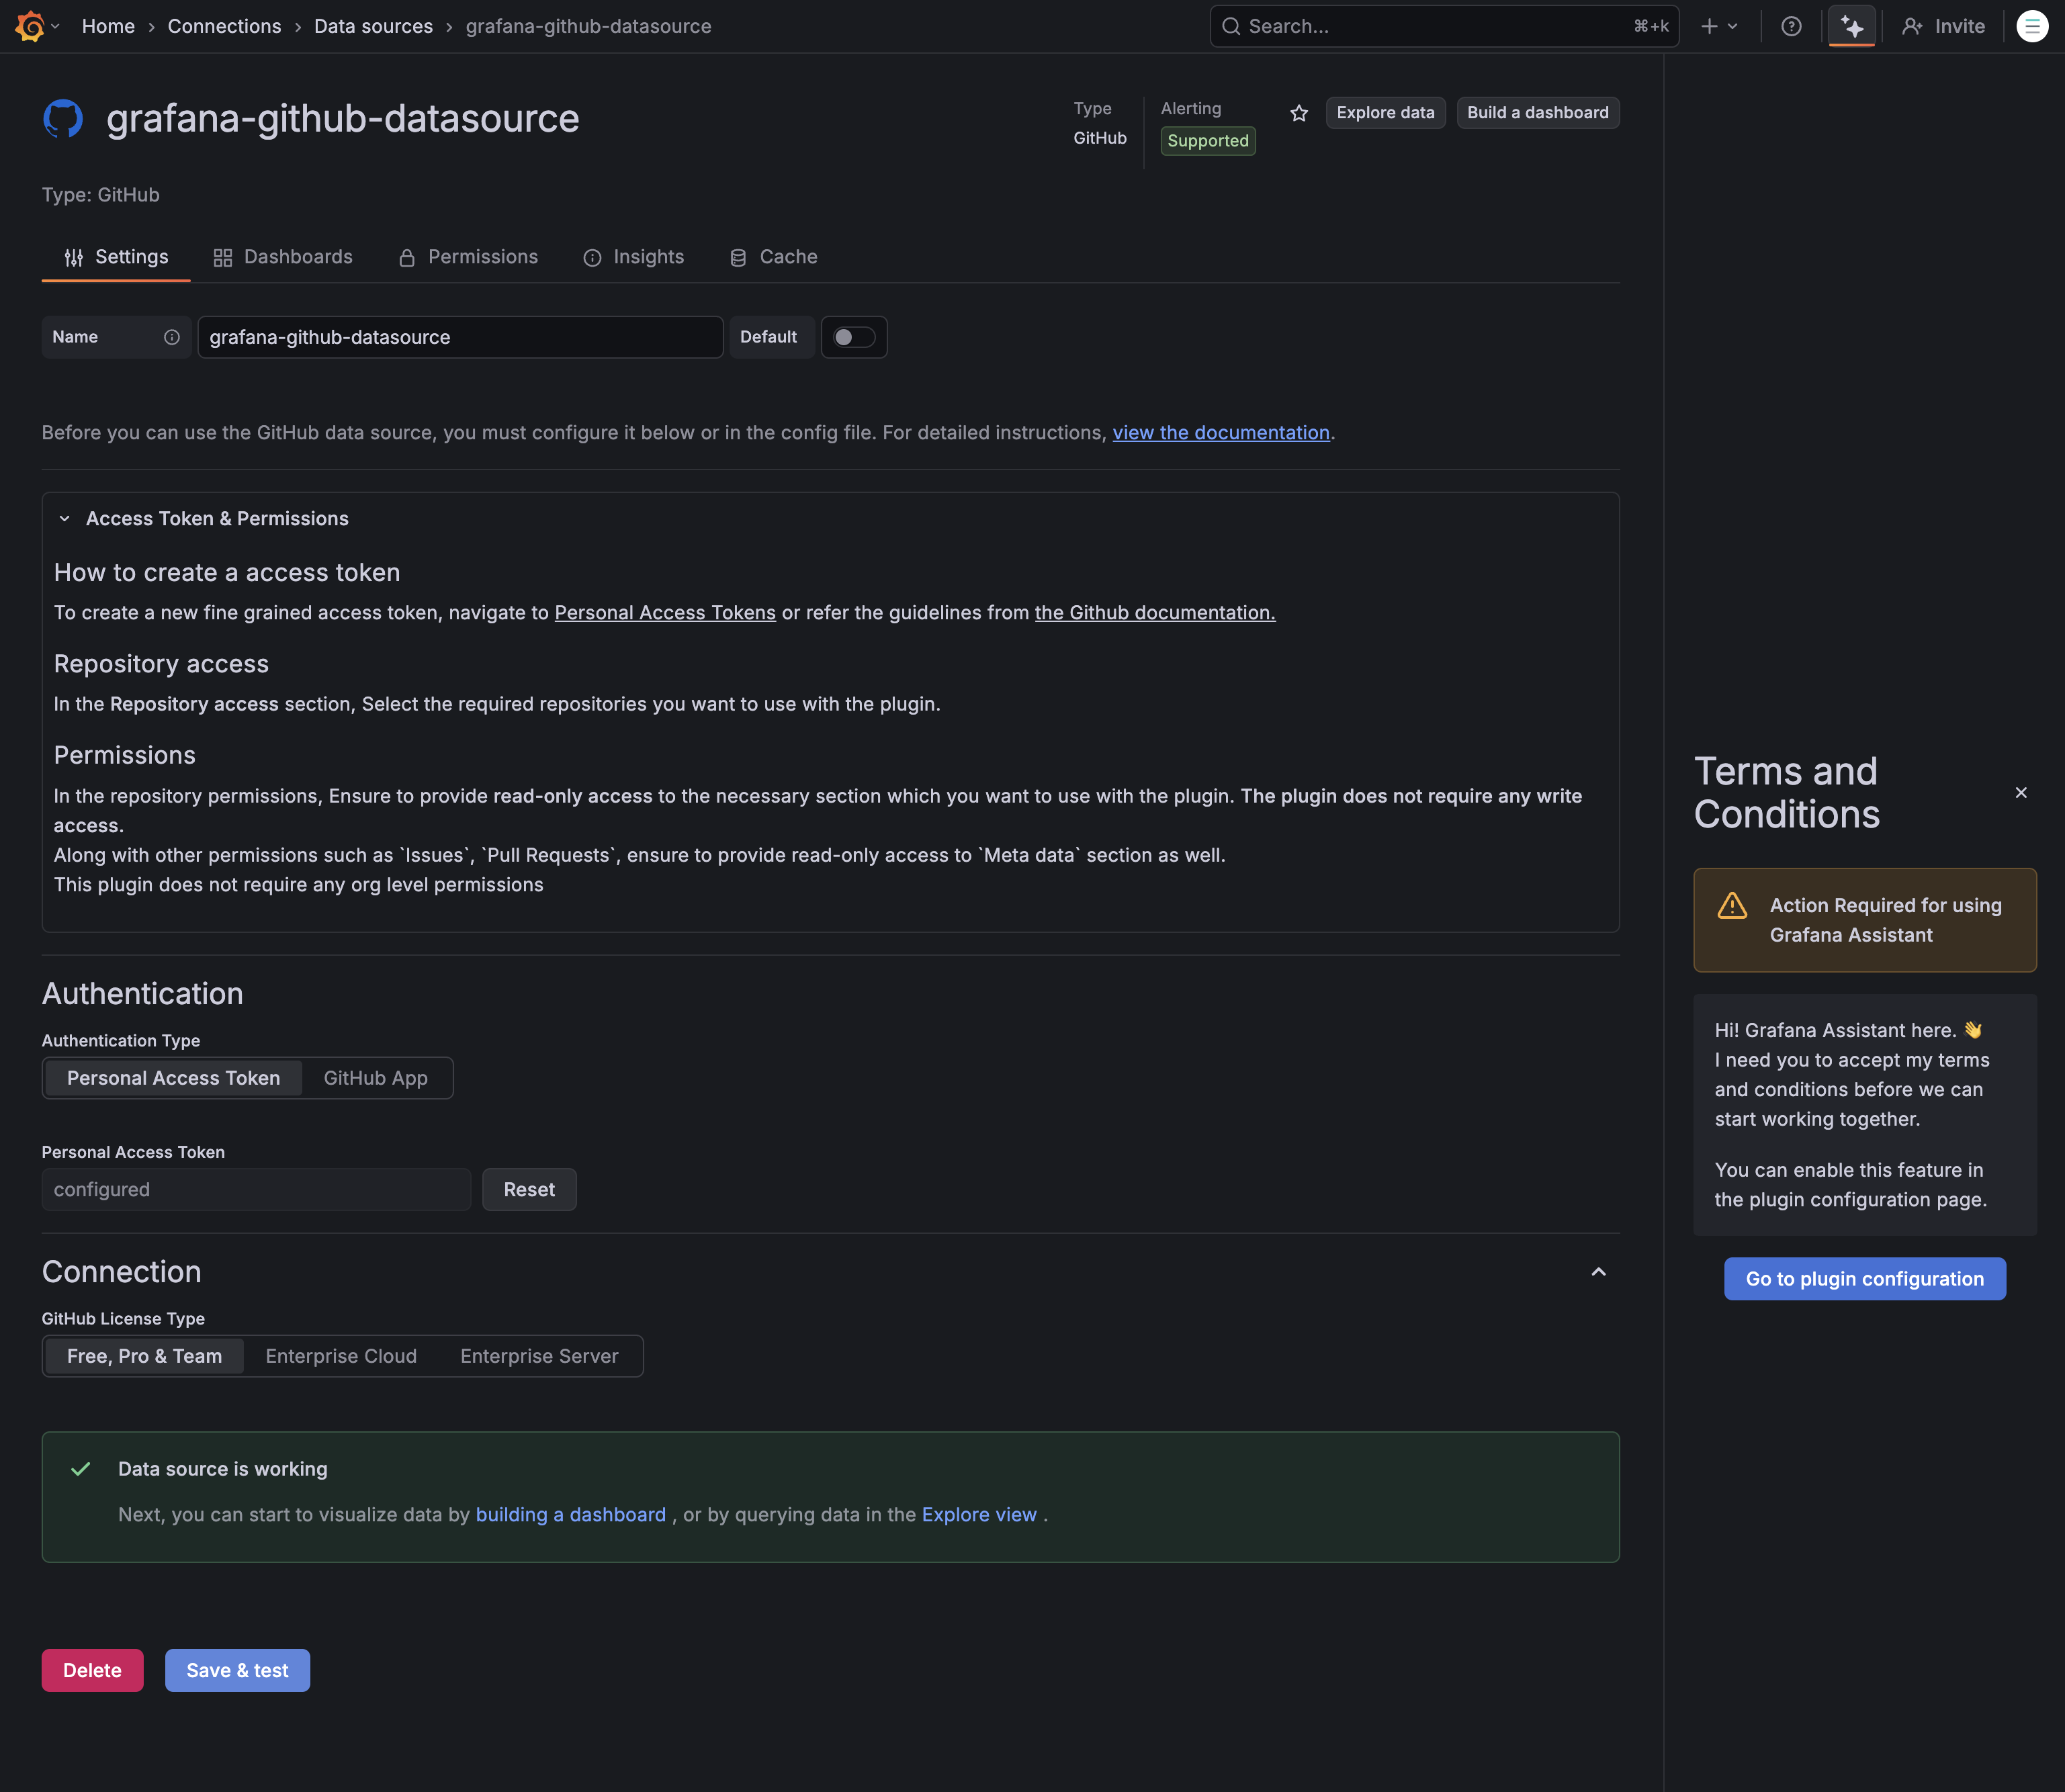
Task: Collapse Access Token & Permissions section
Action: click(x=65, y=519)
